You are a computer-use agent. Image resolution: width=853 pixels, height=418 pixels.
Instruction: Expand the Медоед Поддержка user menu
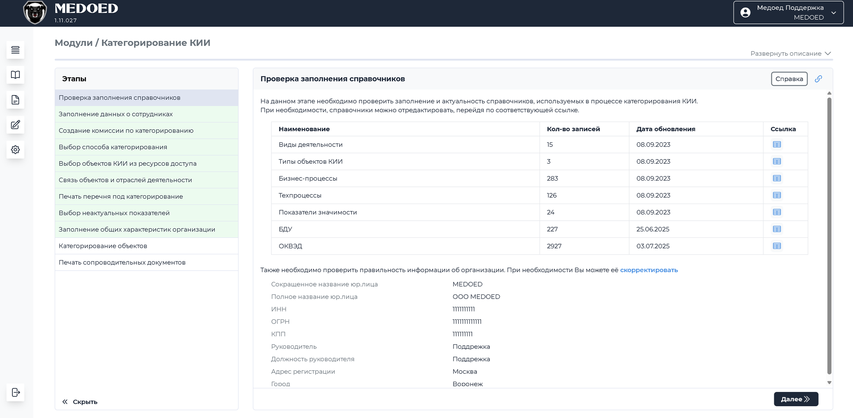[x=788, y=12]
